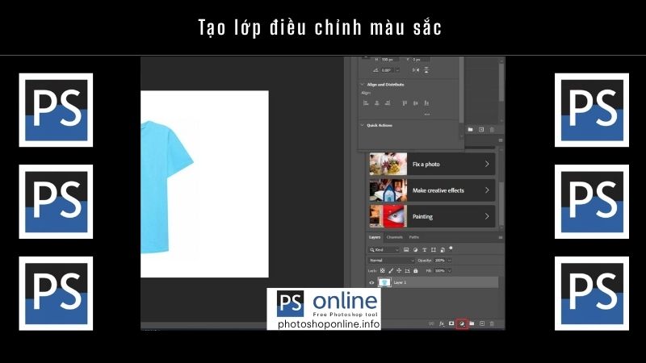
Task: Select Layer 1 thumbnail
Action: coord(384,282)
